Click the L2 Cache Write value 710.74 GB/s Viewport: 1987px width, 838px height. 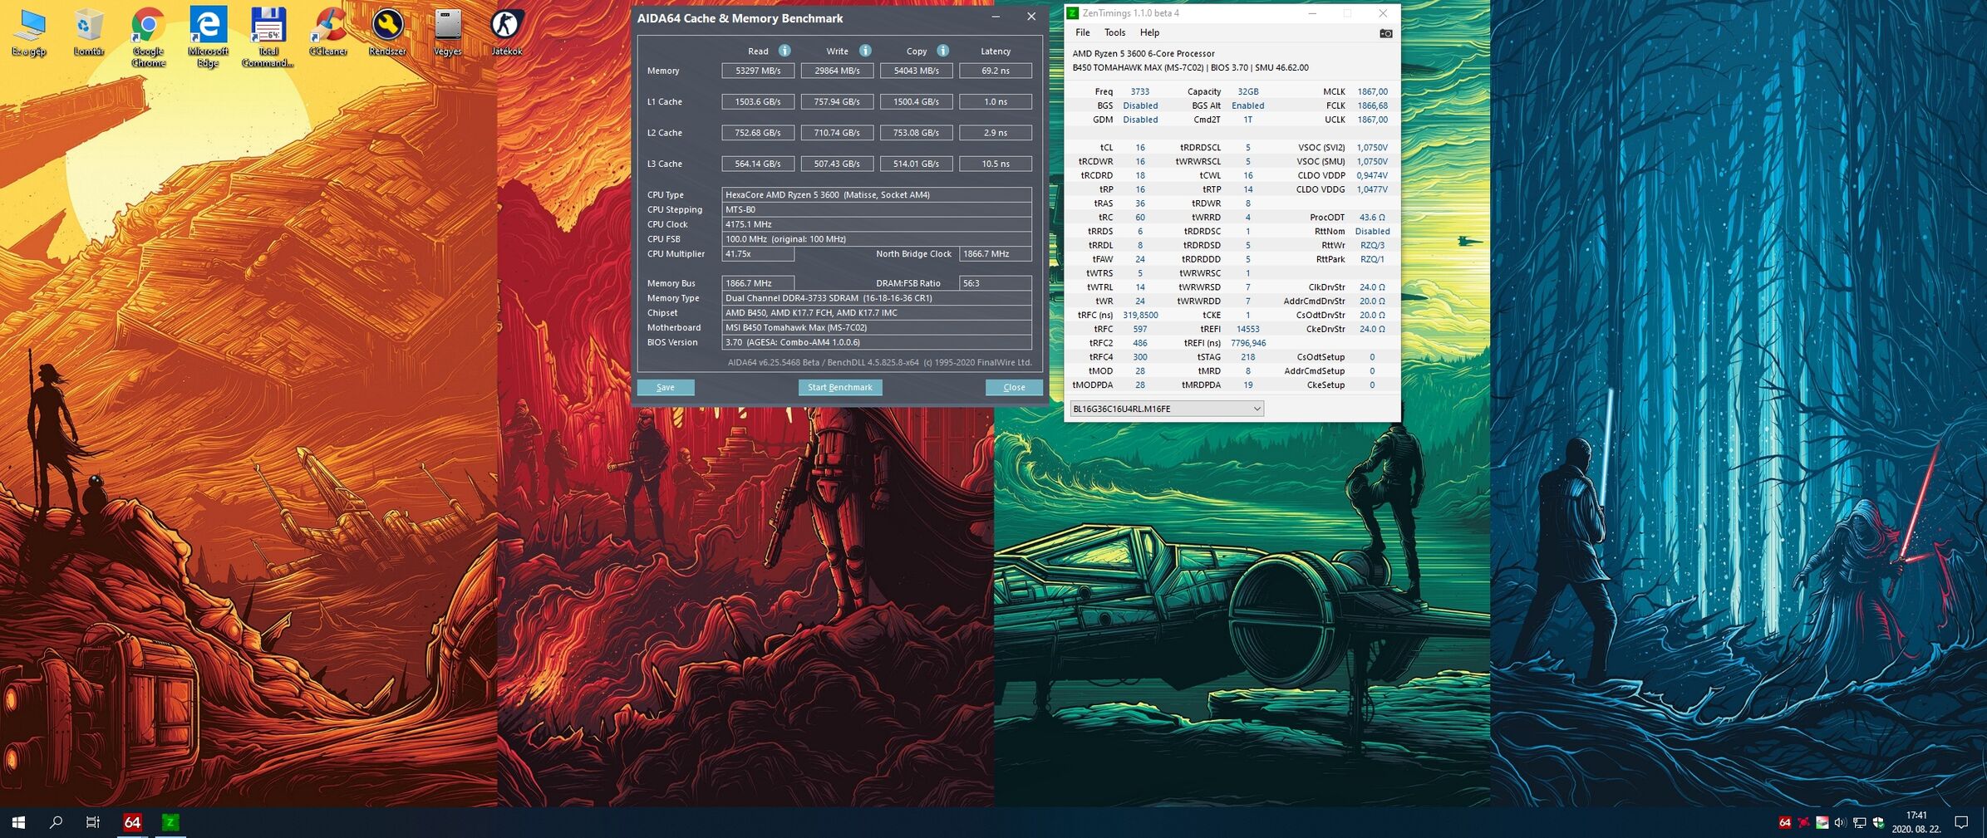[x=837, y=133]
